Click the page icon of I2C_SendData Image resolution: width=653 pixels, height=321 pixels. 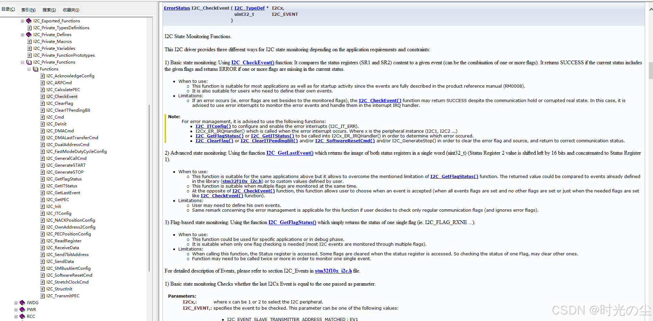(43, 262)
